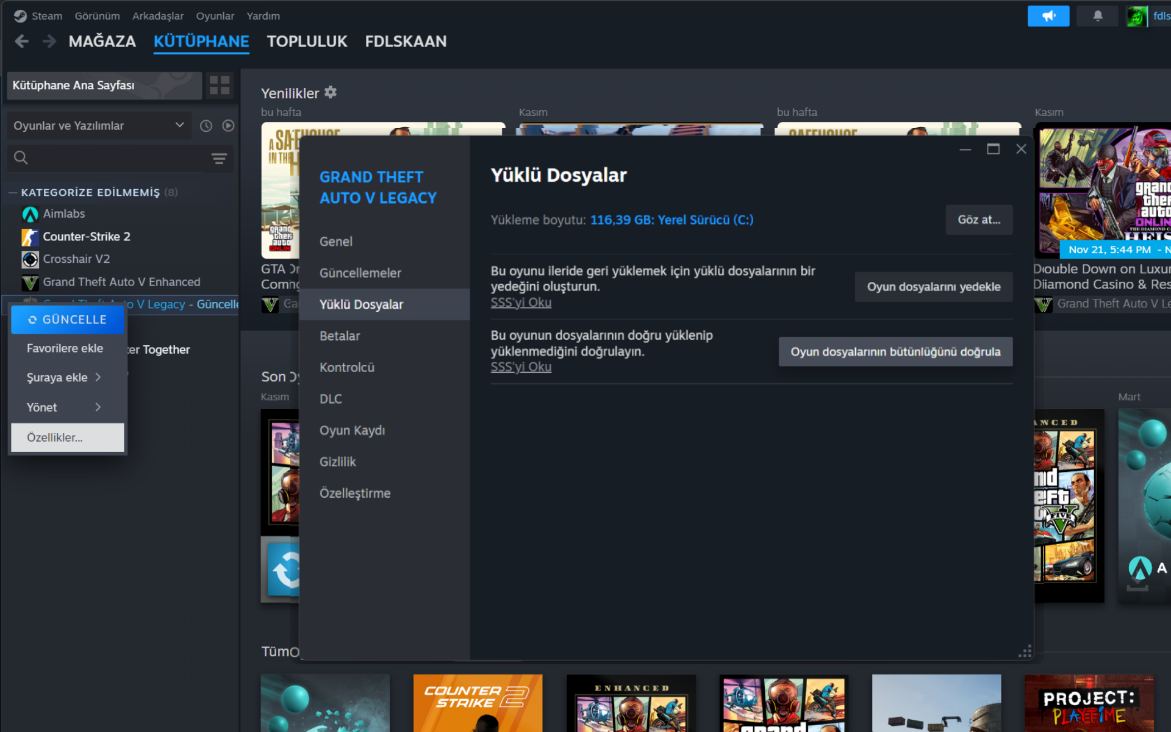Open the advanced filter options icon
The width and height of the screenshot is (1171, 732).
(219, 159)
